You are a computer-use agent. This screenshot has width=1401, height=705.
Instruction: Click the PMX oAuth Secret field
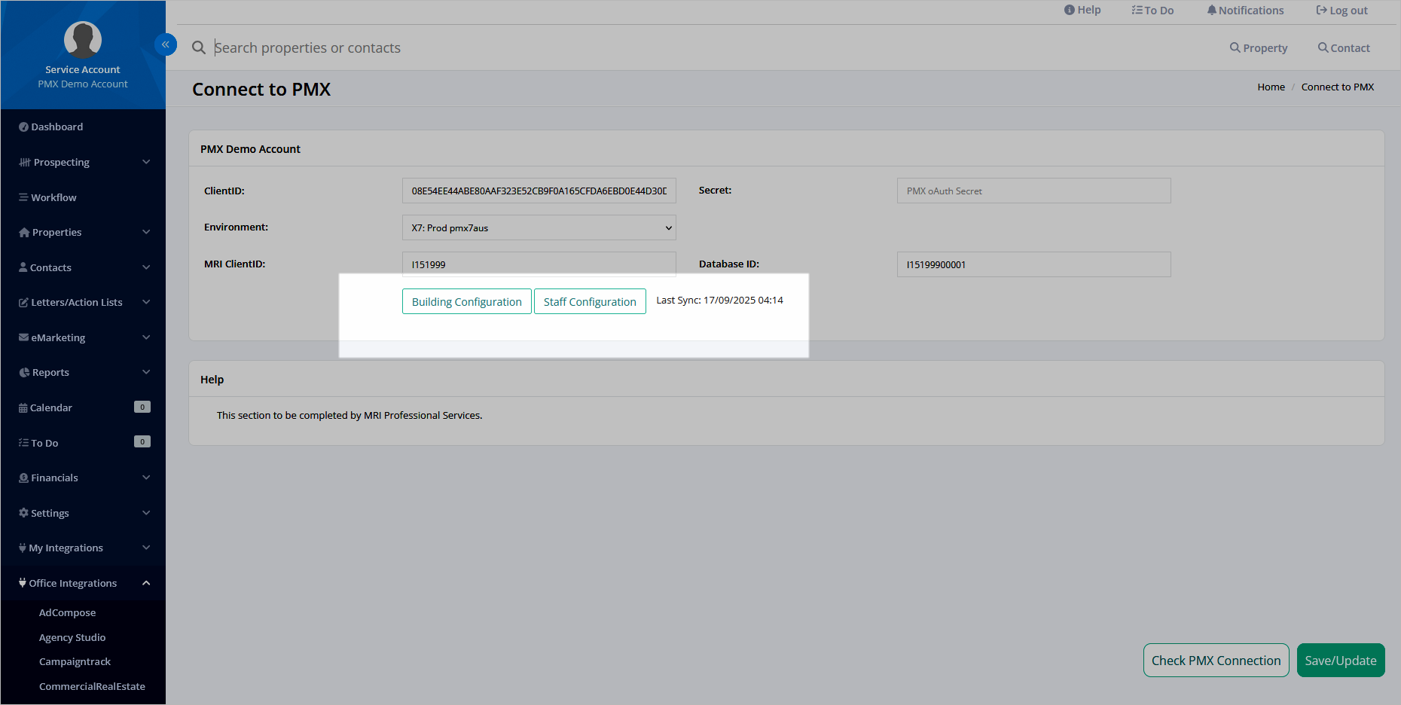click(x=1033, y=191)
